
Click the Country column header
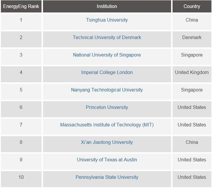(x=192, y=6)
